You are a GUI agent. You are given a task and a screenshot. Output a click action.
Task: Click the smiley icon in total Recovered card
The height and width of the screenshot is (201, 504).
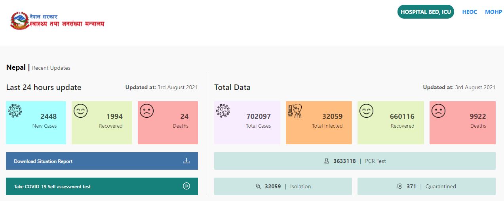pyautogui.click(x=366, y=111)
